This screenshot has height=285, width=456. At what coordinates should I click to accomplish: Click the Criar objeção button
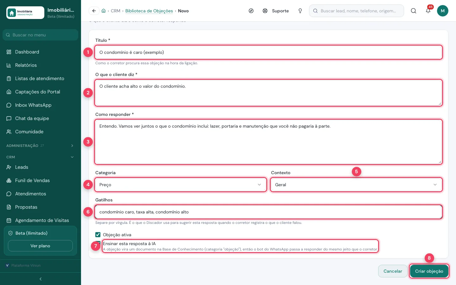point(429,271)
